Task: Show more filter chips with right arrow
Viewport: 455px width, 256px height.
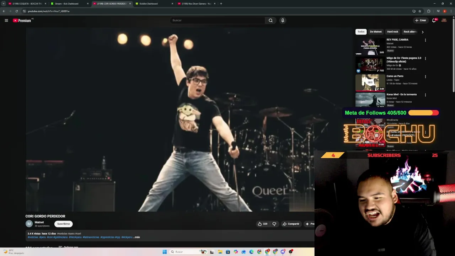Action: tap(422, 32)
